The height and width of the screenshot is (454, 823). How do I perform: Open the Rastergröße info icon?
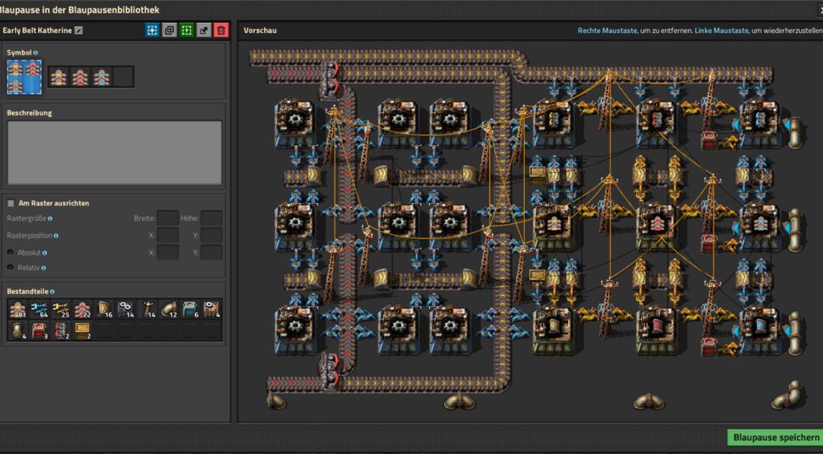point(50,219)
